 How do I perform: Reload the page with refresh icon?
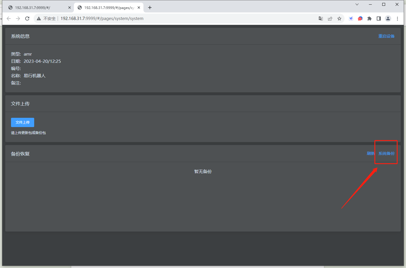(x=27, y=19)
